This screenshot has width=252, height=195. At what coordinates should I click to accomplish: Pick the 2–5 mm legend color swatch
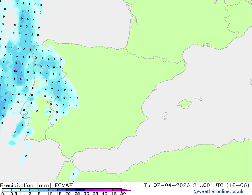[34, 190]
